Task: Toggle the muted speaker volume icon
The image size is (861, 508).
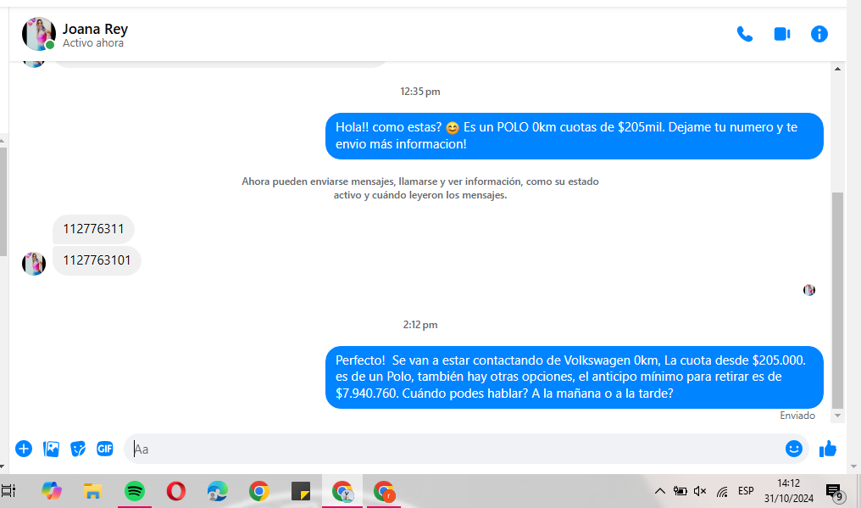Action: (700, 491)
